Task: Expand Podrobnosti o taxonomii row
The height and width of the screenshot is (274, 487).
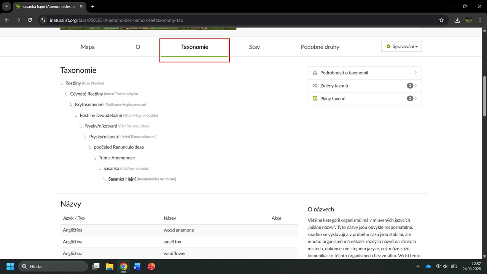Action: tap(364, 73)
